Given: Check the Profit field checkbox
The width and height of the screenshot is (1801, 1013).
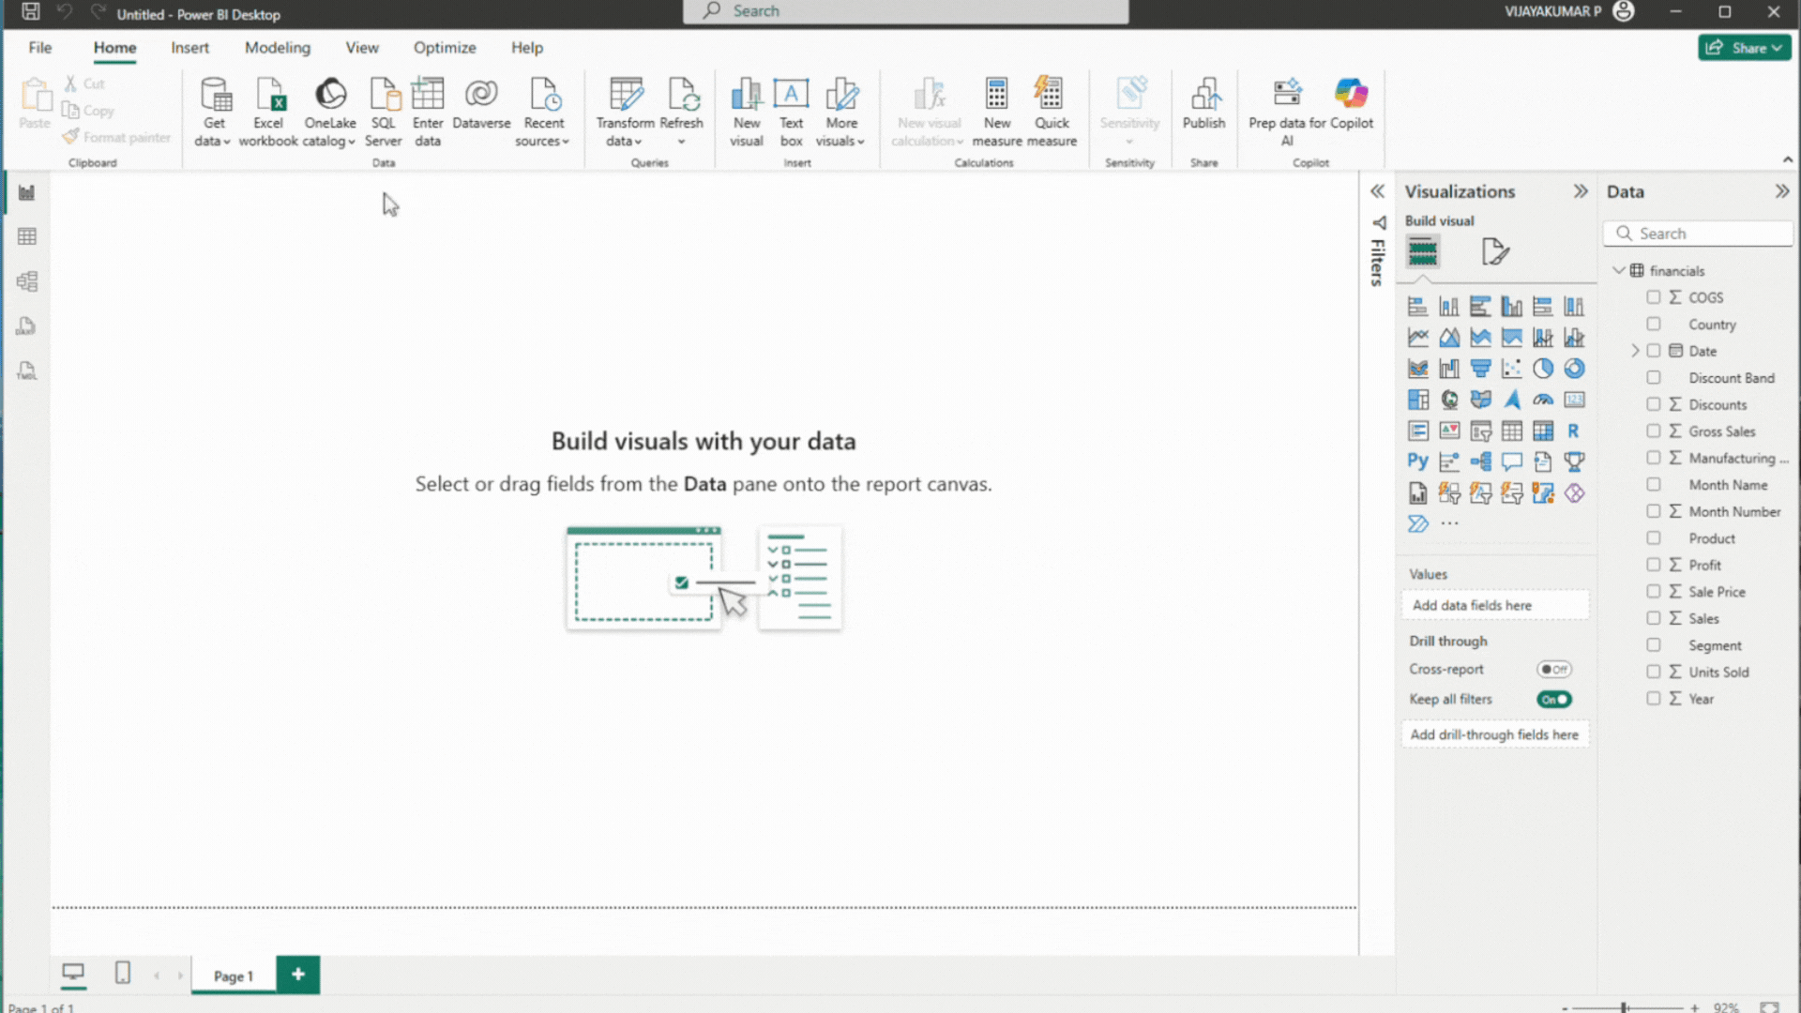Looking at the screenshot, I should tap(1654, 565).
